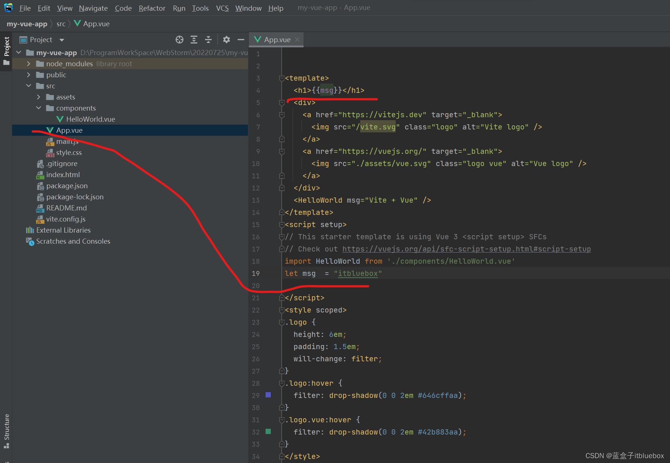Toggle the Project tool window sidebar button
The width and height of the screenshot is (670, 463).
click(x=6, y=51)
